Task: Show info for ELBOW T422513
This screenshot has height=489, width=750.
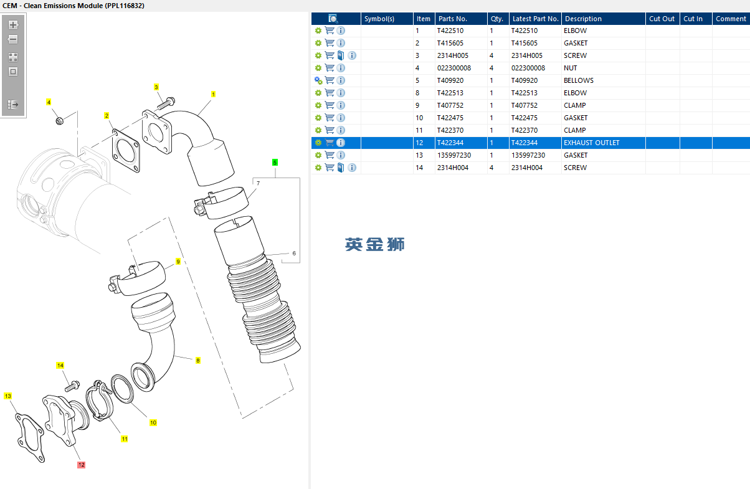Action: click(x=341, y=93)
